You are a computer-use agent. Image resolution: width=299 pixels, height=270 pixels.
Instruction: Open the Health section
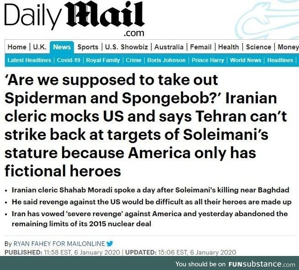tap(228, 47)
